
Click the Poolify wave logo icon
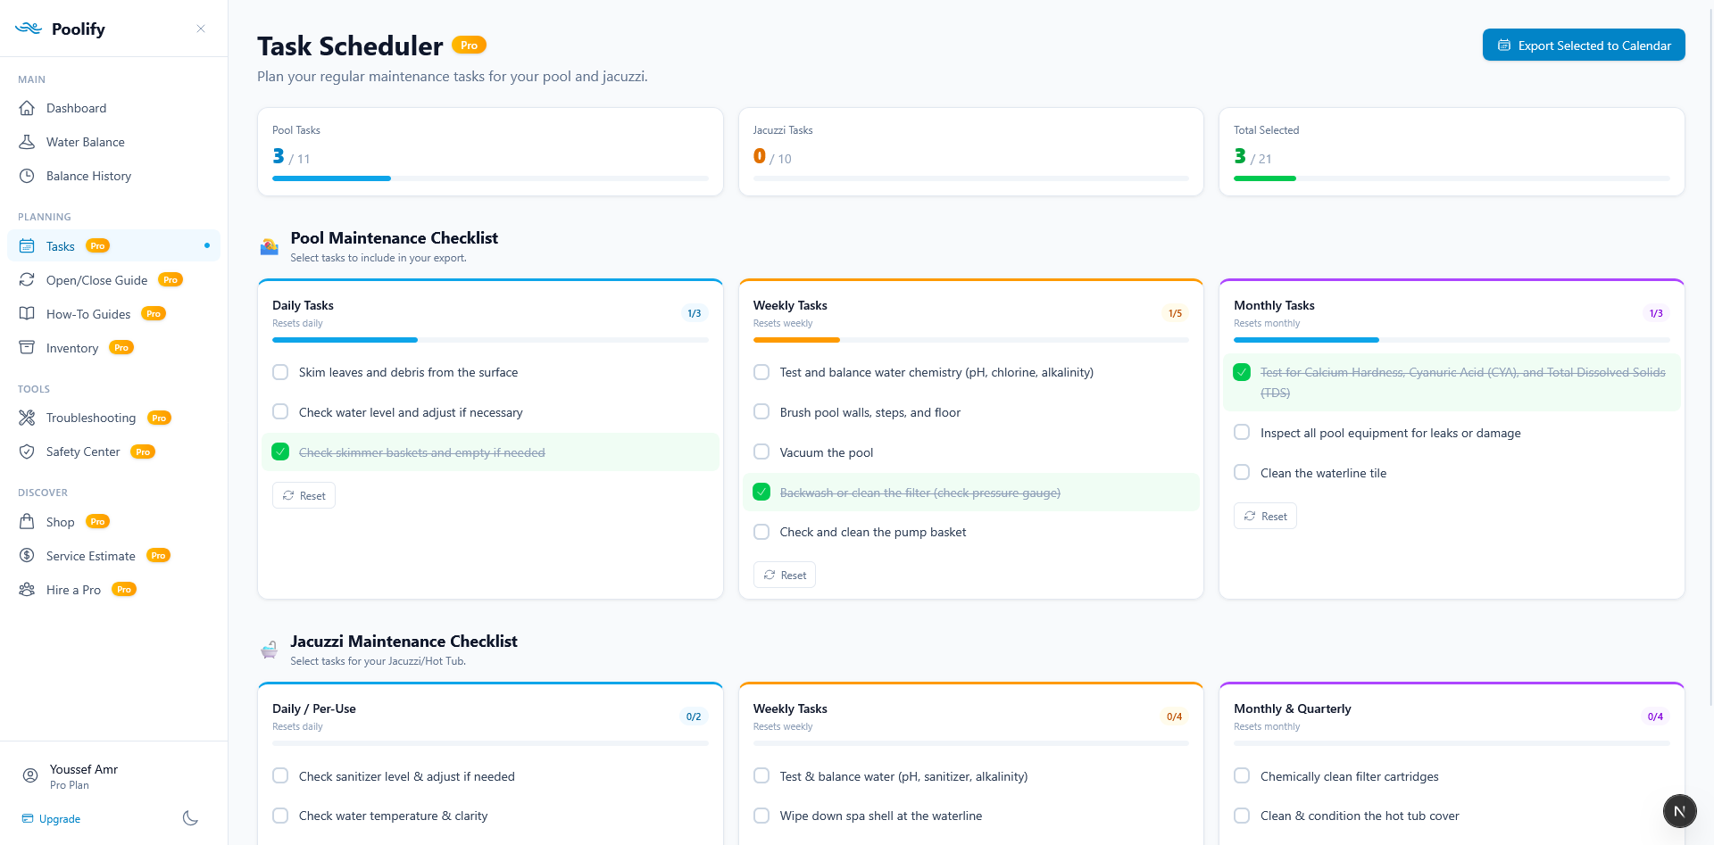pyautogui.click(x=29, y=29)
